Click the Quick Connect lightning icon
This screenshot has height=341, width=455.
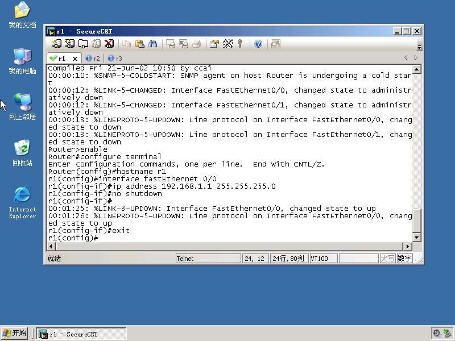point(69,44)
